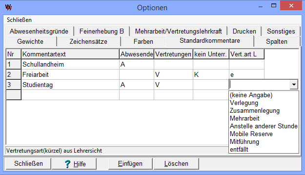The image size is (305, 175).
Task: Select the Schullandheim comment cell
Action: 70,64
